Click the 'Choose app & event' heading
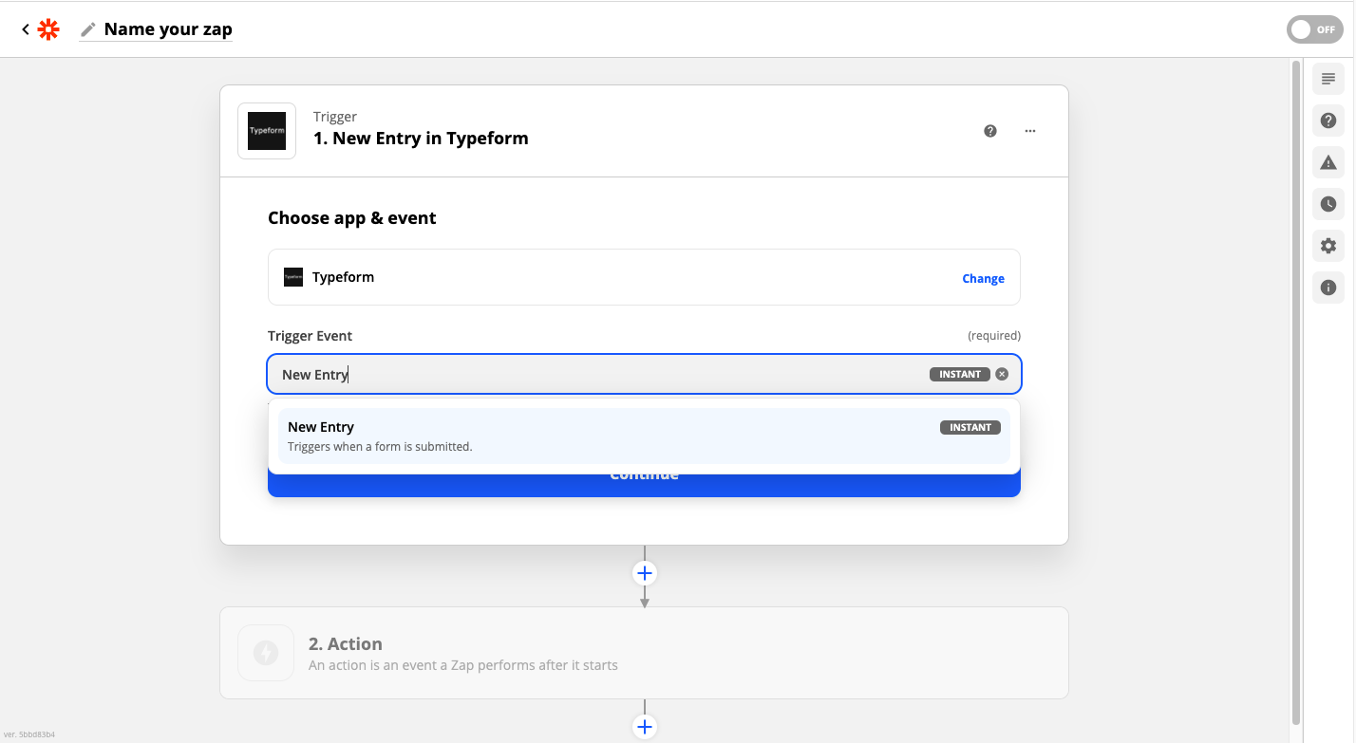Screen dimensions: 1356x743 [352, 217]
